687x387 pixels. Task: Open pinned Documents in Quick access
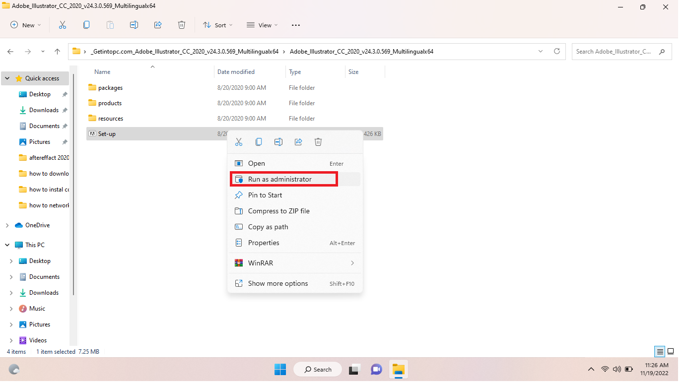(x=44, y=126)
